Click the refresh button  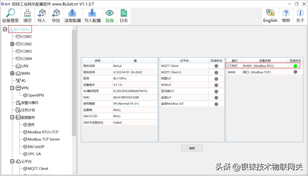point(192,148)
